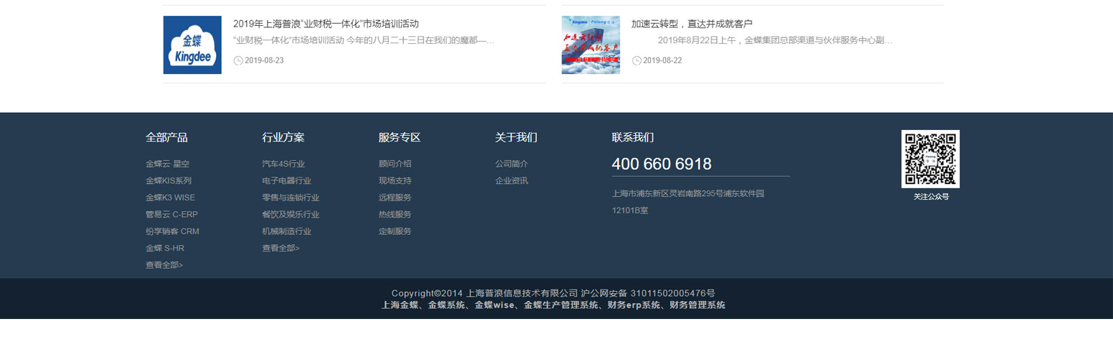Click the 服务专区 footer heading

tap(400, 137)
